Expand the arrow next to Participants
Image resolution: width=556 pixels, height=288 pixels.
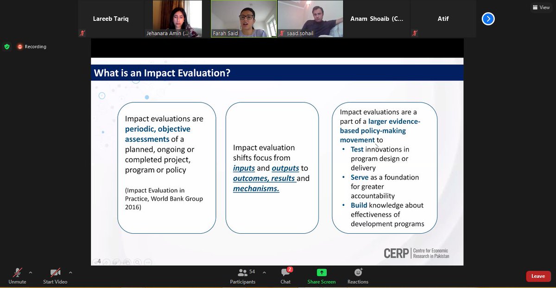click(x=264, y=273)
